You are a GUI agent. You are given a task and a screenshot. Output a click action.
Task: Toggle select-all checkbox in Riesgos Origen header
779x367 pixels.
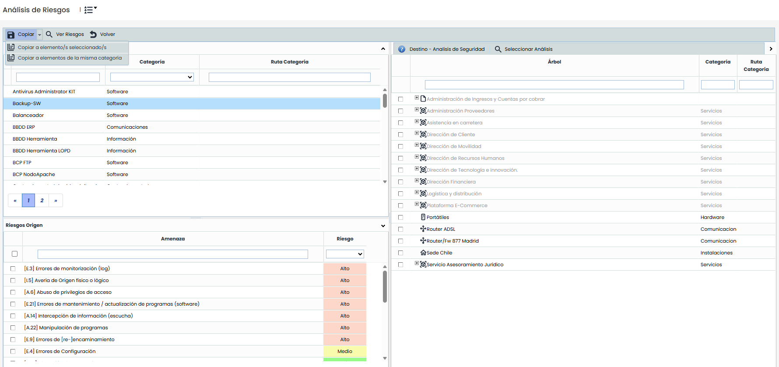click(14, 254)
